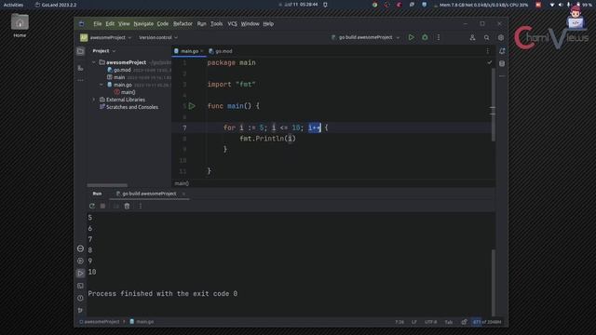This screenshot has width=596, height=335.
Task: Select go.mod file in project tree
Action: [122, 70]
